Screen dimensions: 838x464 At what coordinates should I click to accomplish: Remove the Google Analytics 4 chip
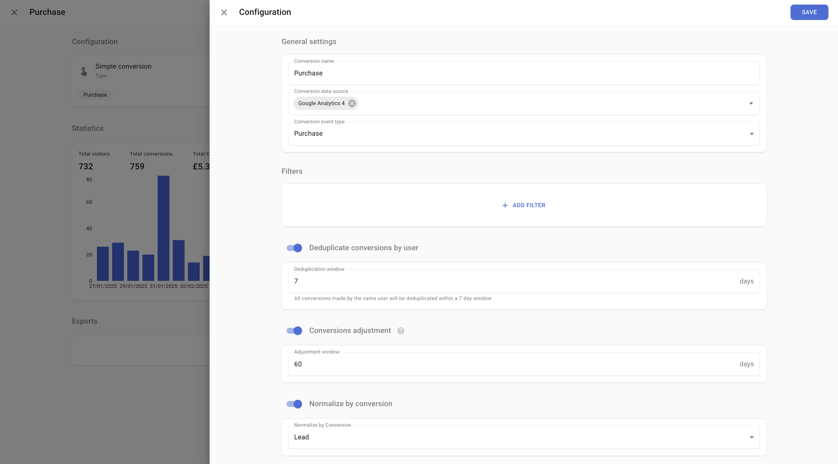(352, 103)
